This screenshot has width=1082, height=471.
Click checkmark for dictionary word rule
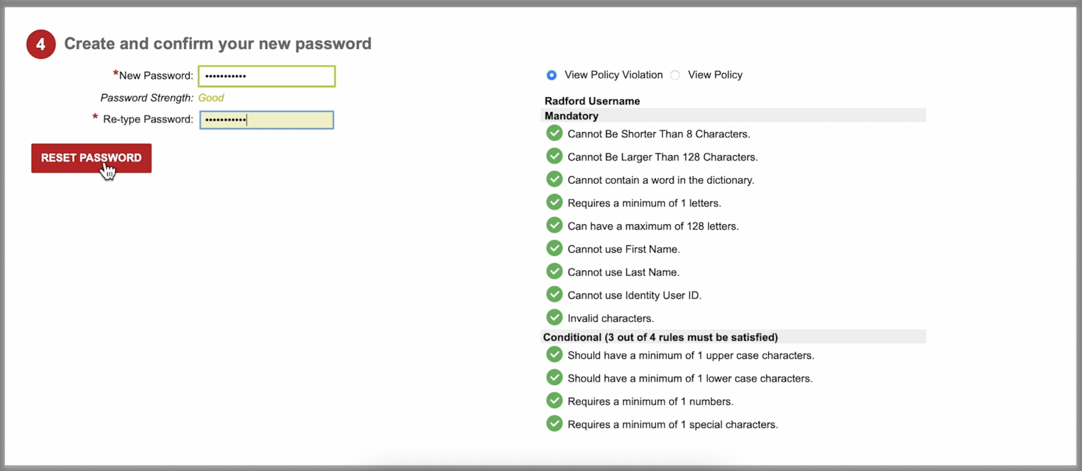pyautogui.click(x=555, y=179)
